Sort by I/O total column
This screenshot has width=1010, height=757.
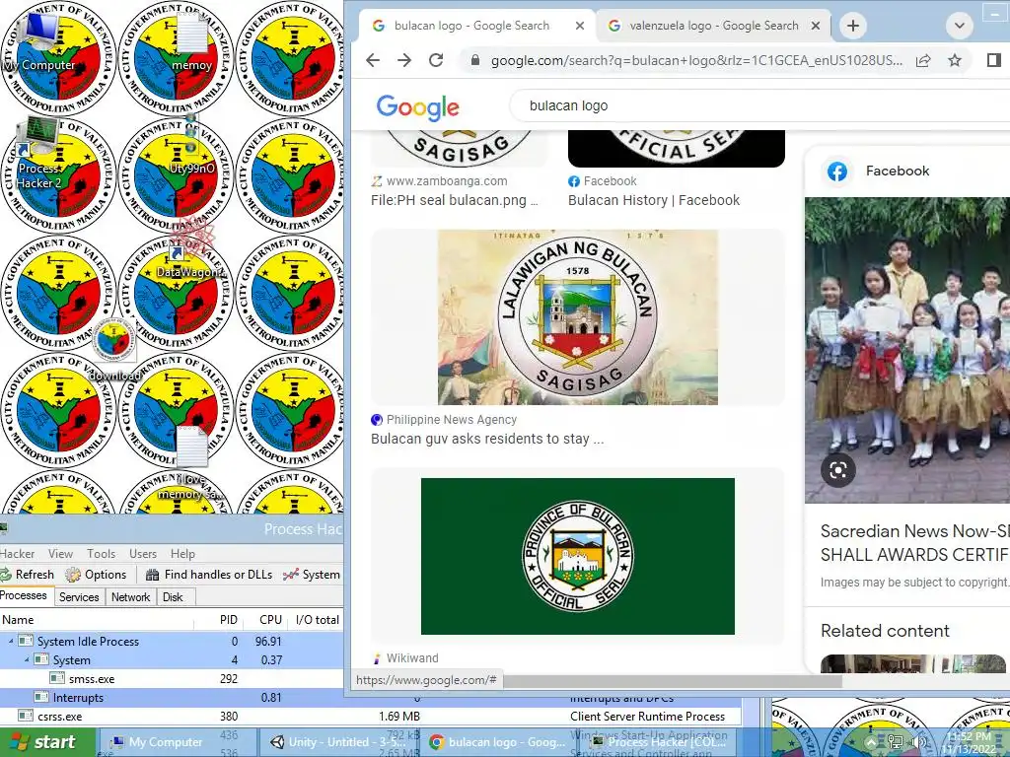[317, 620]
